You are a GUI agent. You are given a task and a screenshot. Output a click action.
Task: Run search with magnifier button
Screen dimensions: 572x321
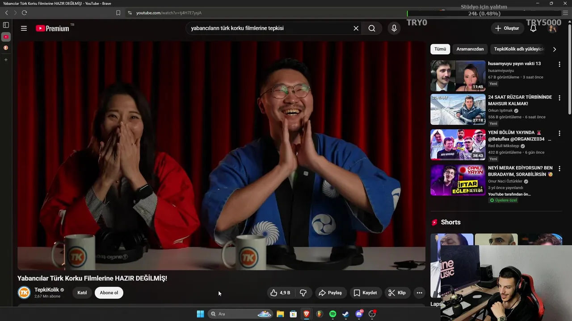point(372,28)
